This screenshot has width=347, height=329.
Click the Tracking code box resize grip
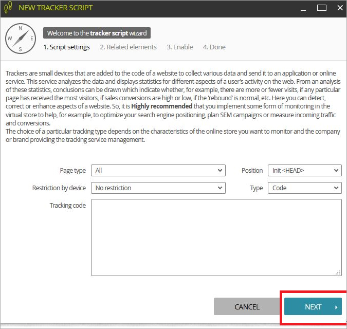coord(338,272)
